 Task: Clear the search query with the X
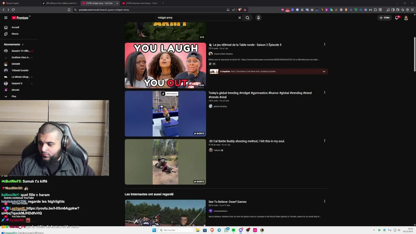[x=240, y=18]
